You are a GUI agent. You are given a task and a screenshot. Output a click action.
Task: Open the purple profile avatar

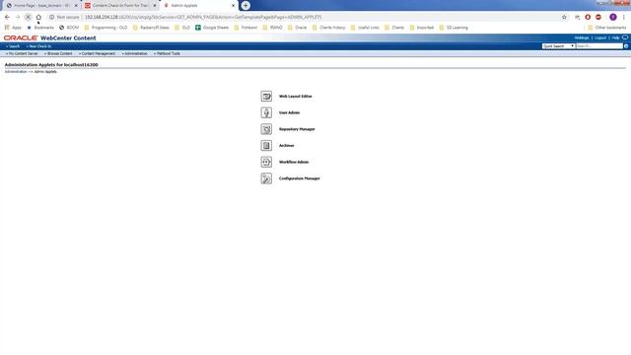click(613, 17)
